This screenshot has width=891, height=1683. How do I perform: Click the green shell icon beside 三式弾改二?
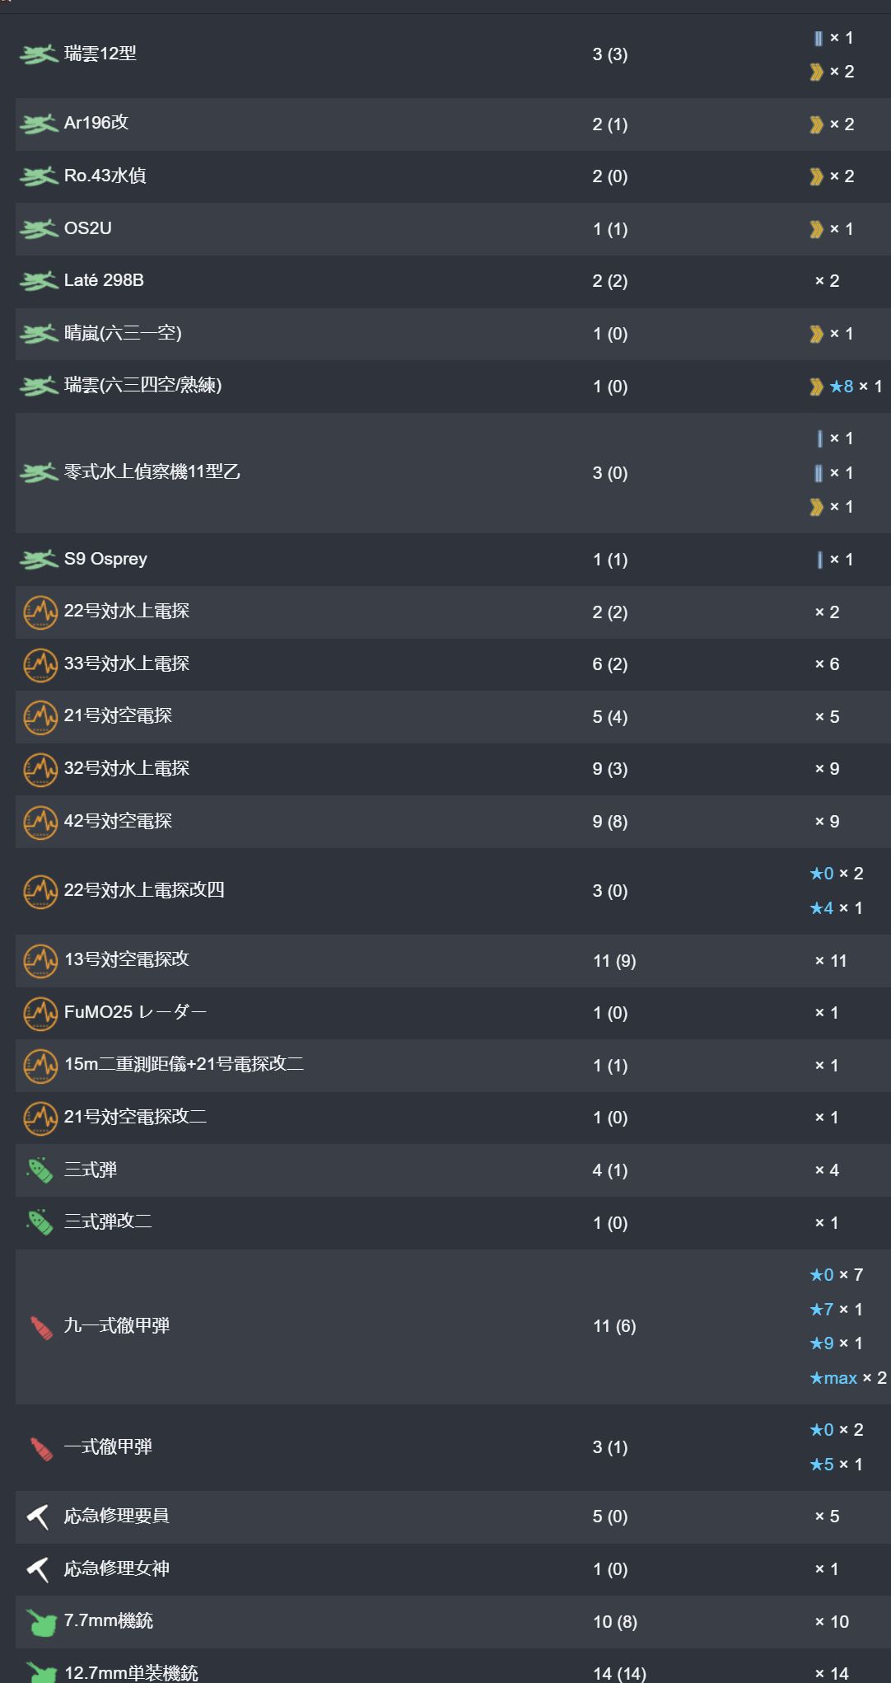[40, 1222]
